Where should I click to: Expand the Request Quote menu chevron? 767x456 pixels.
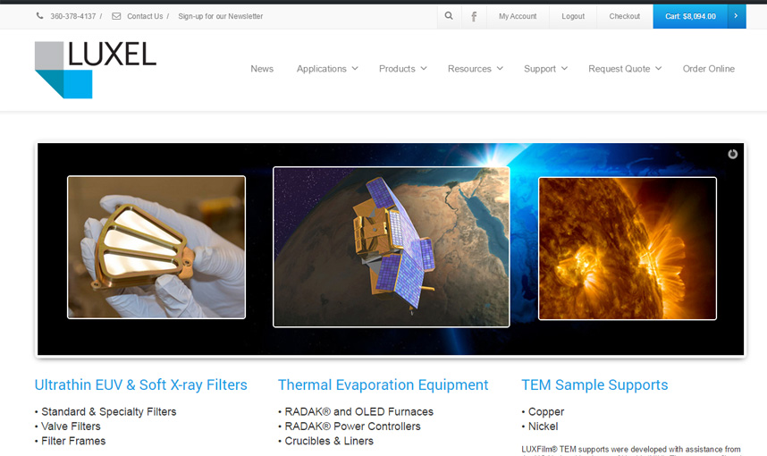(659, 69)
